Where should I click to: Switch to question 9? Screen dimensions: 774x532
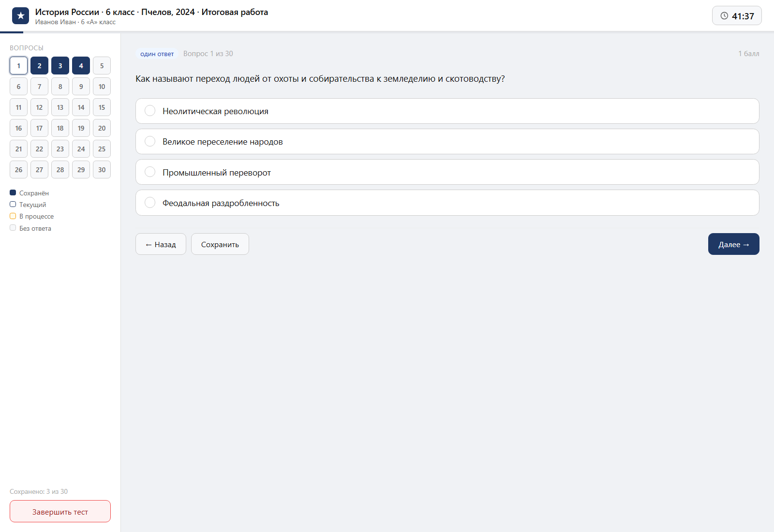coord(81,87)
